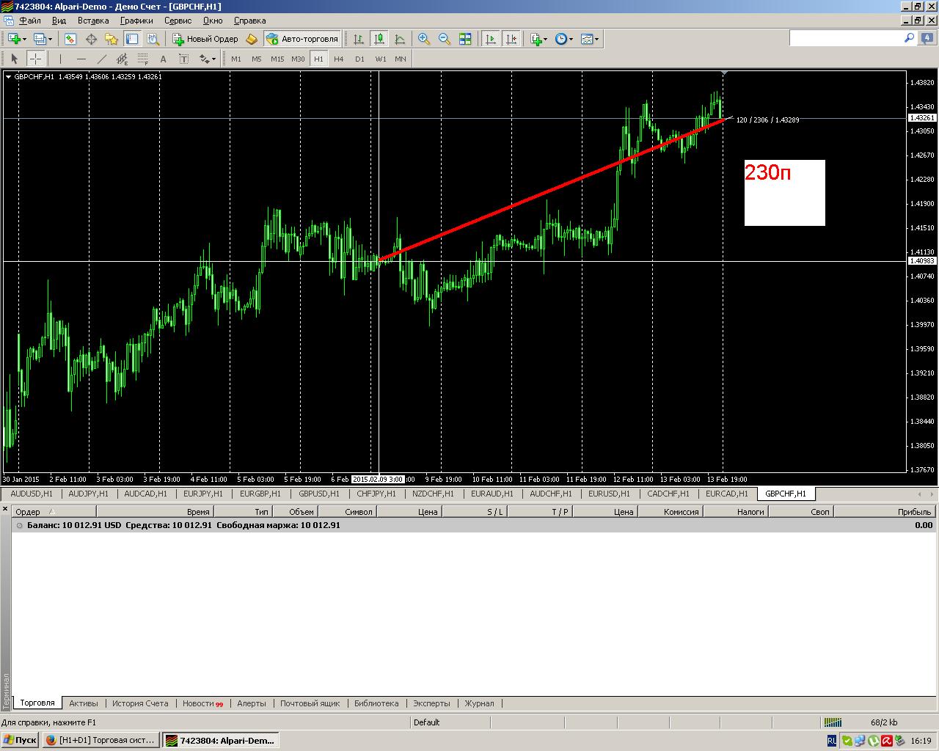
Task: Show the Market Watch window icon
Action: coord(70,39)
